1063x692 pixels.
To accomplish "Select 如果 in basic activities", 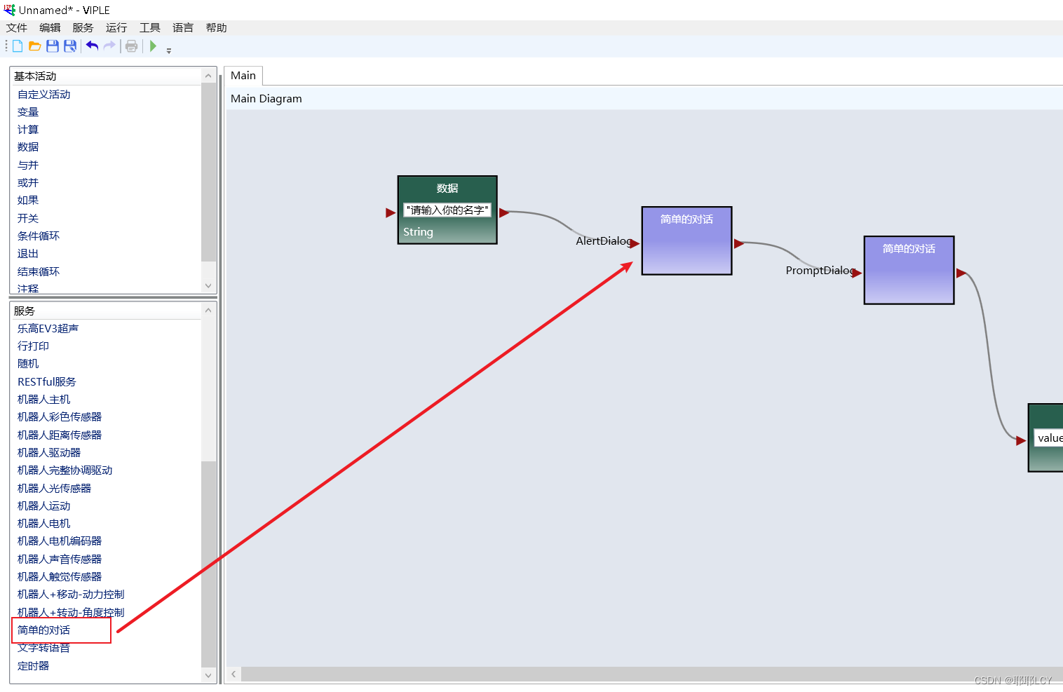I will tap(28, 201).
